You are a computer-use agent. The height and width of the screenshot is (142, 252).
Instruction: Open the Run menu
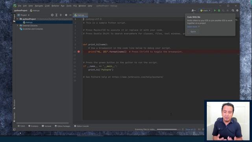[x=63, y=6]
